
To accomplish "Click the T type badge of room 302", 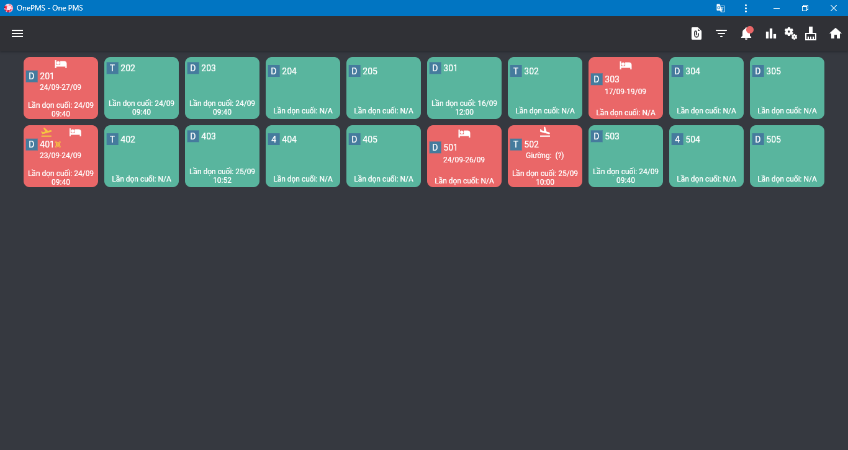I will [516, 71].
